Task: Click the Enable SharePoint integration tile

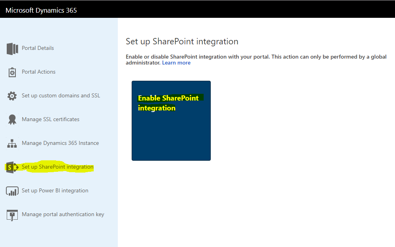Action: pyautogui.click(x=171, y=120)
